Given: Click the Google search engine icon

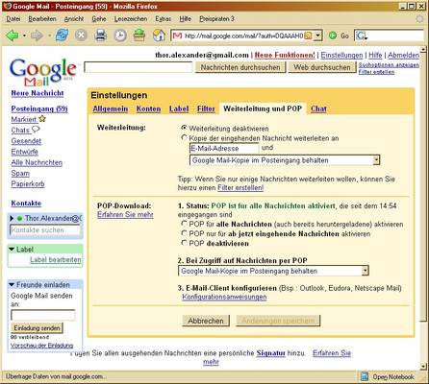Looking at the screenshot, I should tap(362, 36).
